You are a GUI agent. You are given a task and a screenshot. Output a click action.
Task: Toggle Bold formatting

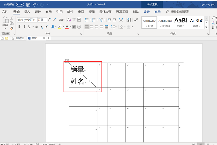pos(20,26)
